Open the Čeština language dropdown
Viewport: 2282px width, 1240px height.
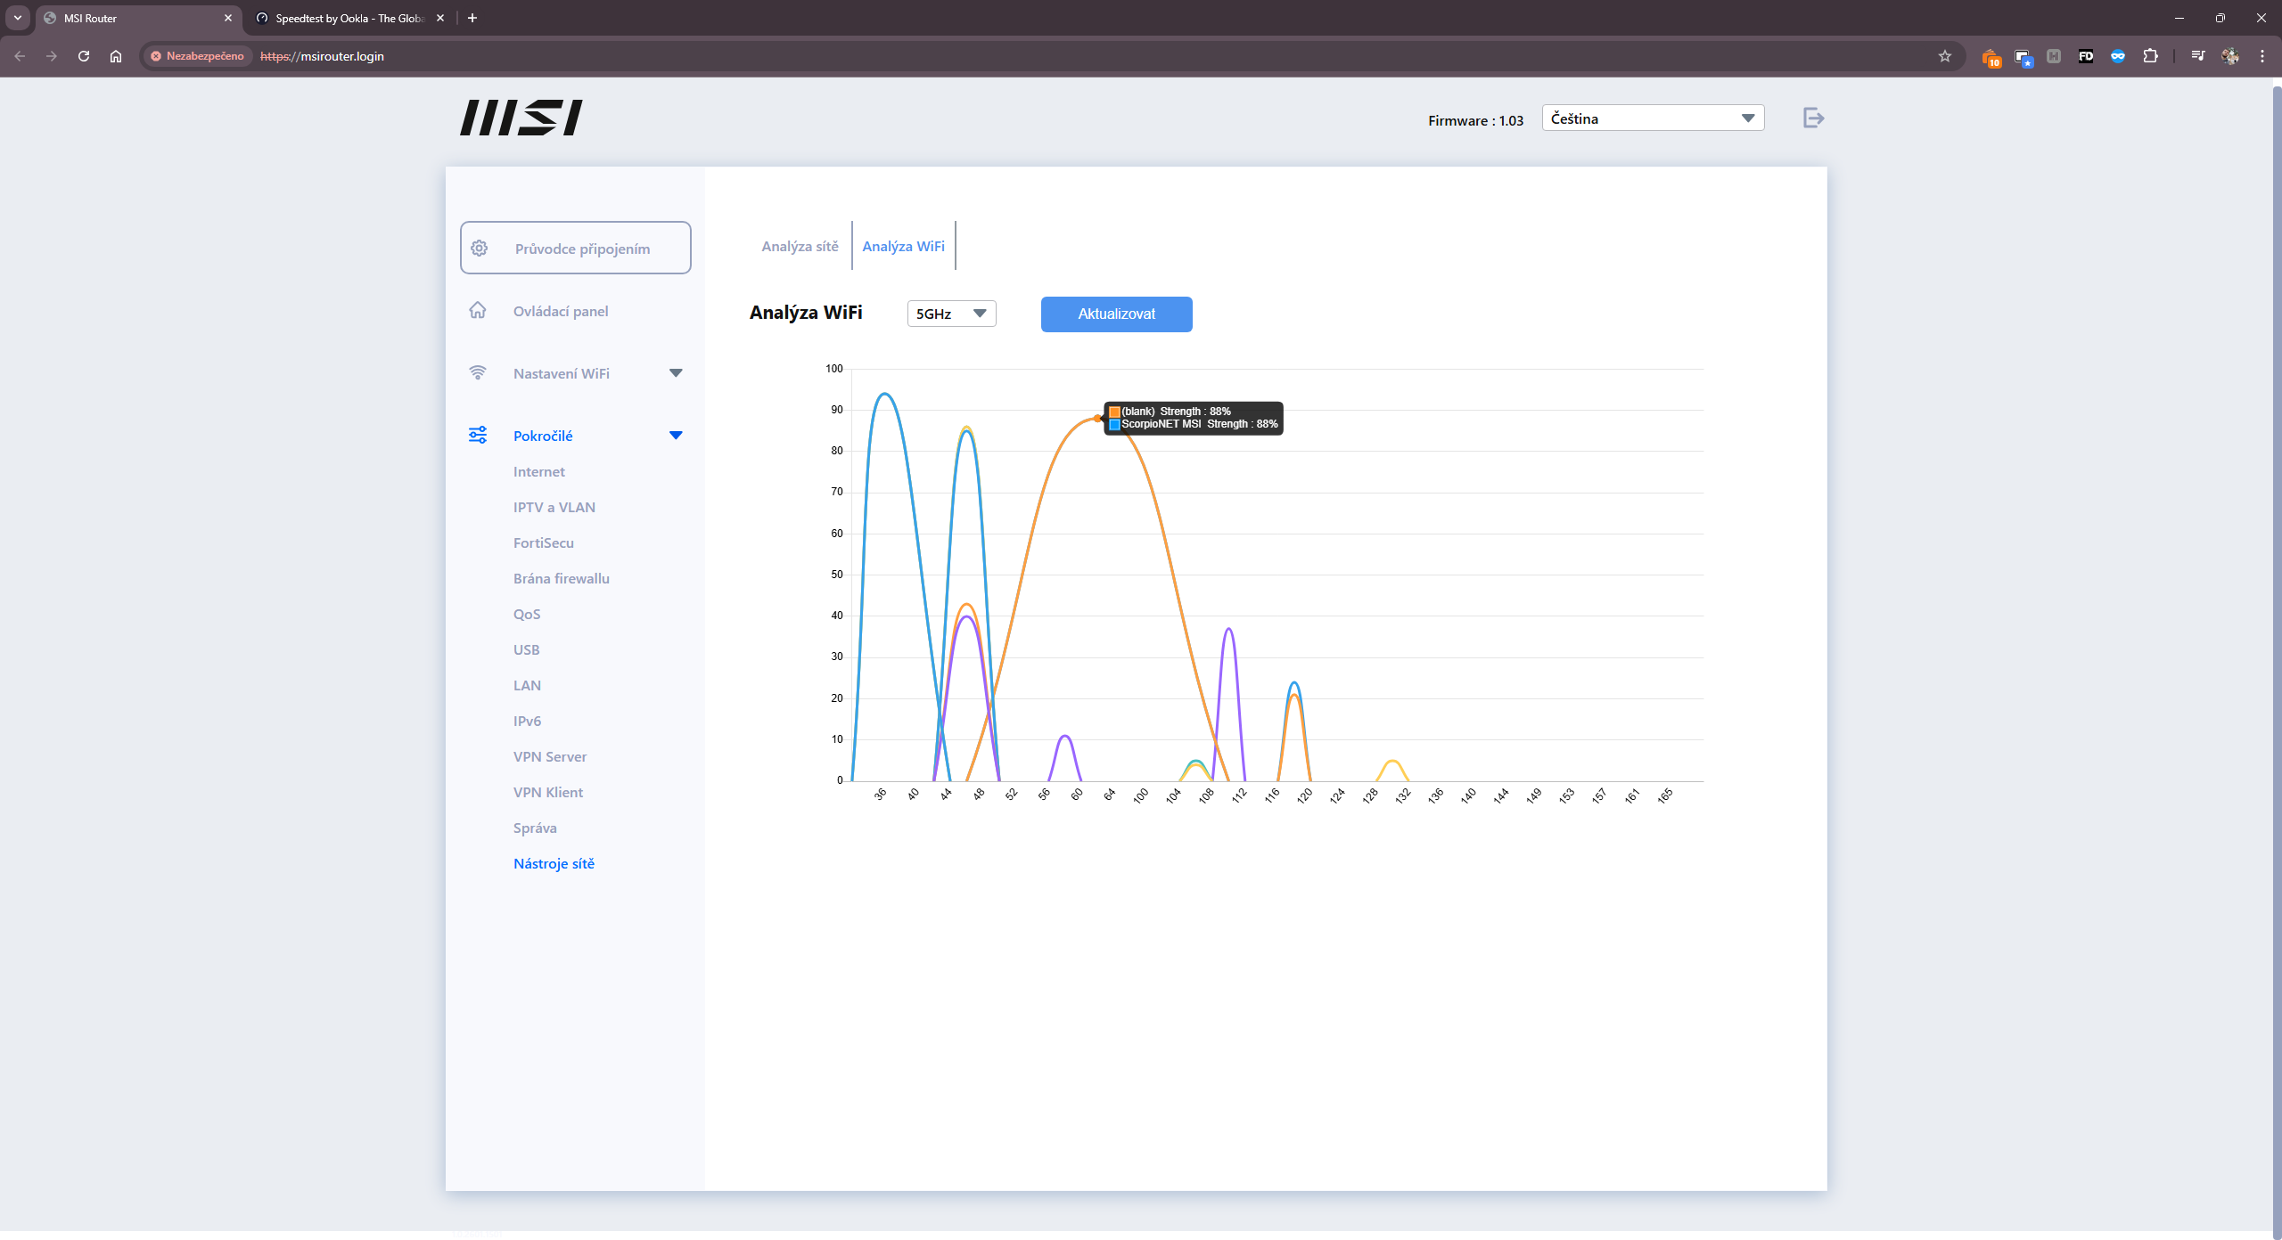pyautogui.click(x=1653, y=118)
